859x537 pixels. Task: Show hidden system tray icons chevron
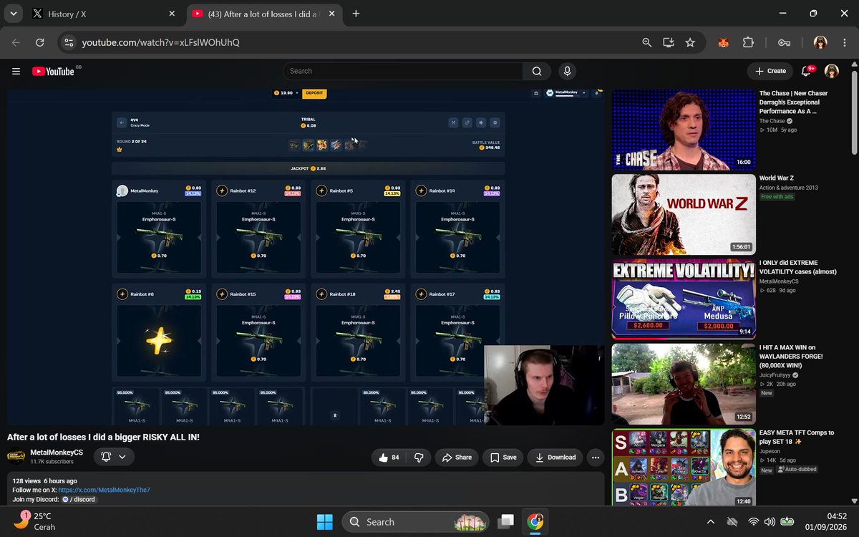[710, 522]
